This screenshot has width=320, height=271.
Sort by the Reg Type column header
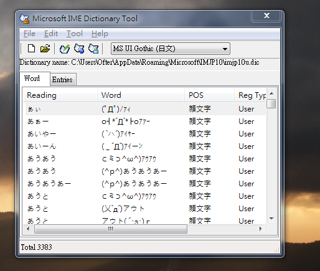250,95
